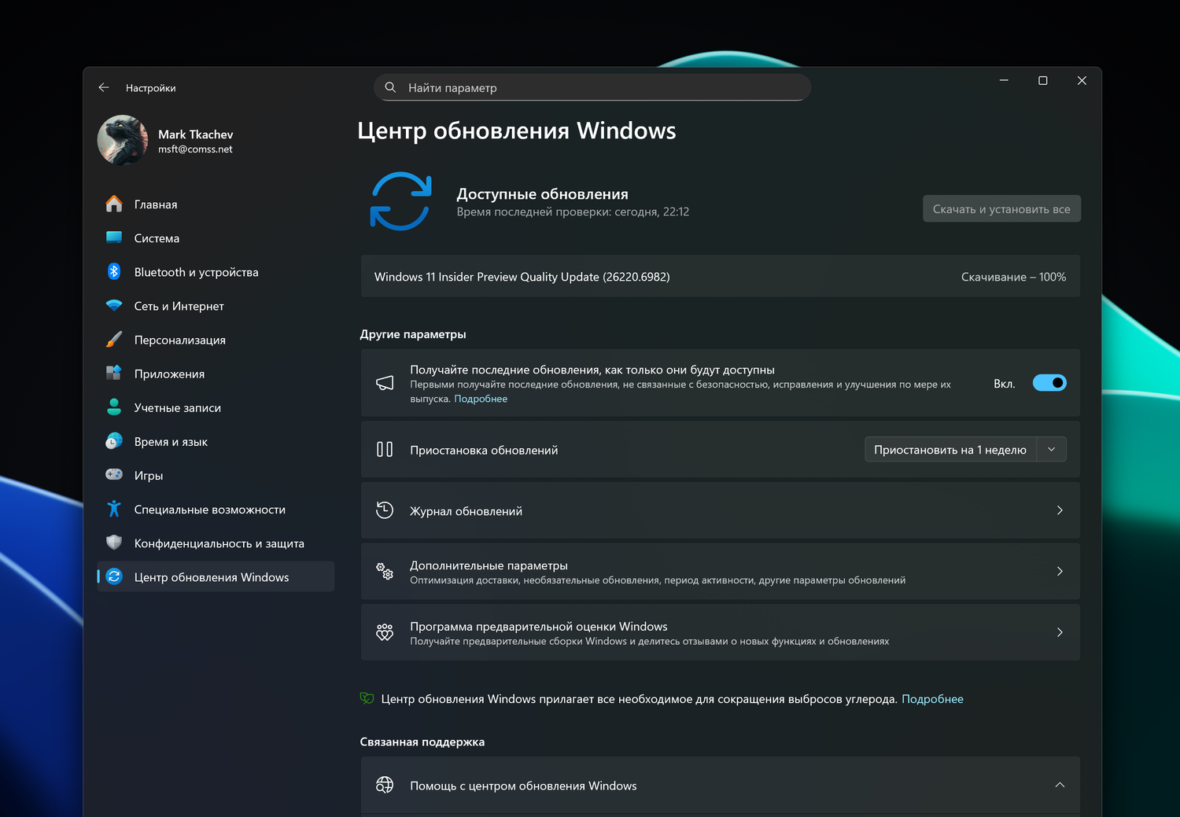1180x817 pixels.
Task: Open the Приостановить на 1 неделю dropdown
Action: tap(1052, 449)
